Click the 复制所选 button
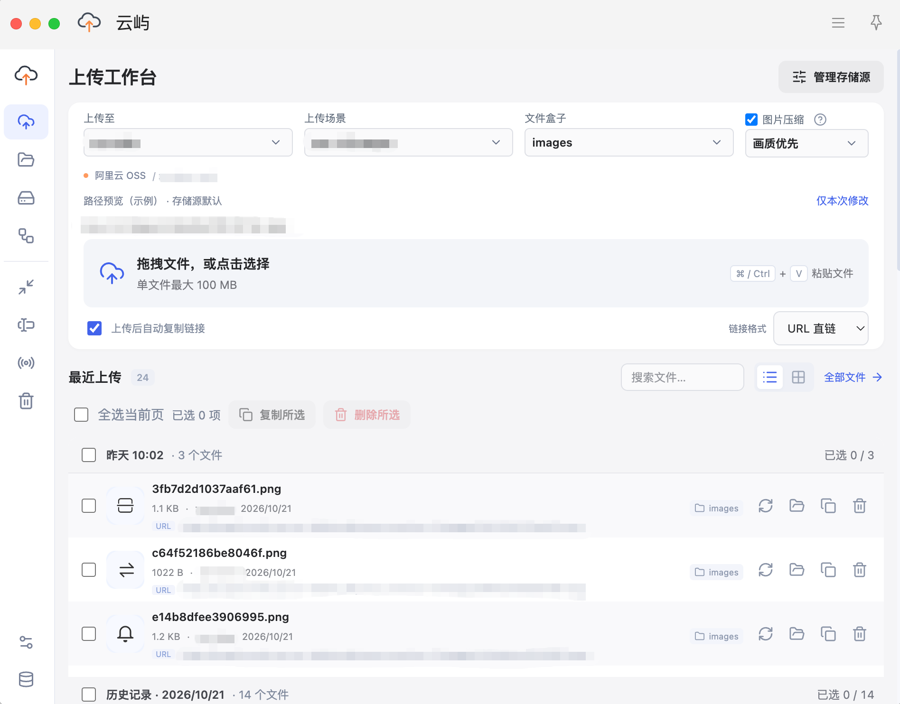 [x=272, y=415]
